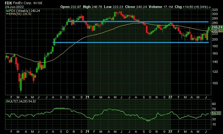Click the candlestick icon before FDX (Weekly)
The height and width of the screenshot is (134, 223).
pyautogui.click(x=7, y=11)
